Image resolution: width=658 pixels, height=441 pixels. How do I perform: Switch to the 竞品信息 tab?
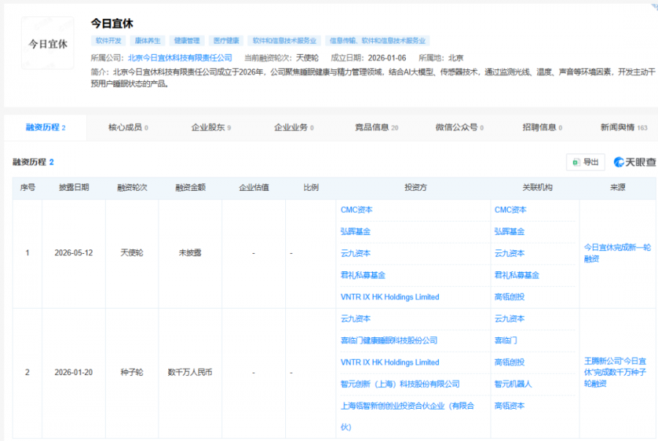tap(377, 127)
